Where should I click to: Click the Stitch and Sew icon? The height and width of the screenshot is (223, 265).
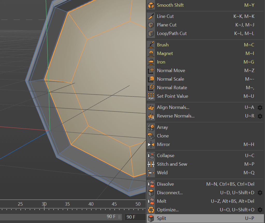point(151,164)
